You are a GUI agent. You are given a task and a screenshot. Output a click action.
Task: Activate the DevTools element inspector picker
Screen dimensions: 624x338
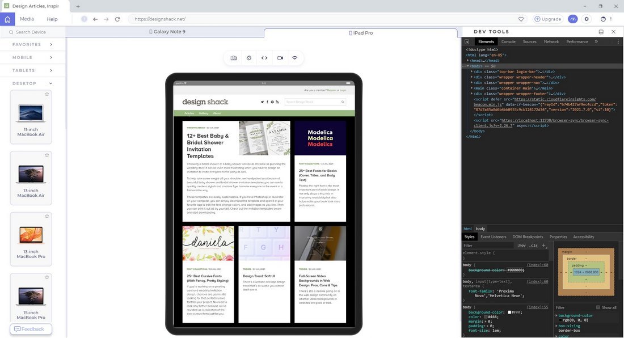[x=467, y=42]
